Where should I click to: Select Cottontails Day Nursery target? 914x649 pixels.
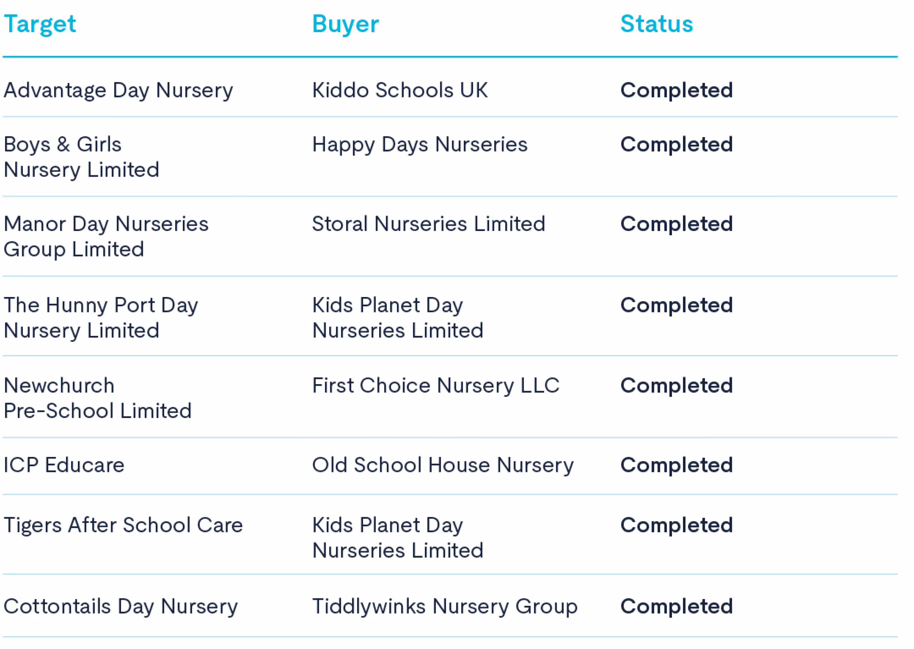pyautogui.click(x=121, y=608)
